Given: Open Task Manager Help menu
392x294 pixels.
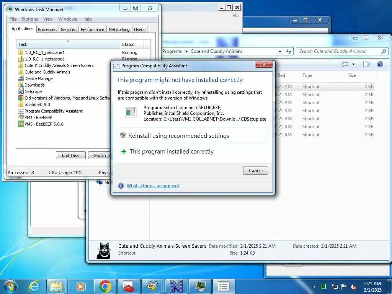Looking at the screenshot, I should (87, 19).
